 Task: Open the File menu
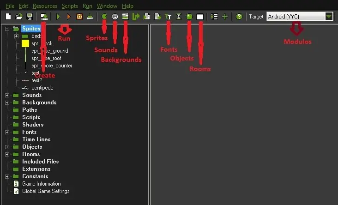click(x=10, y=6)
